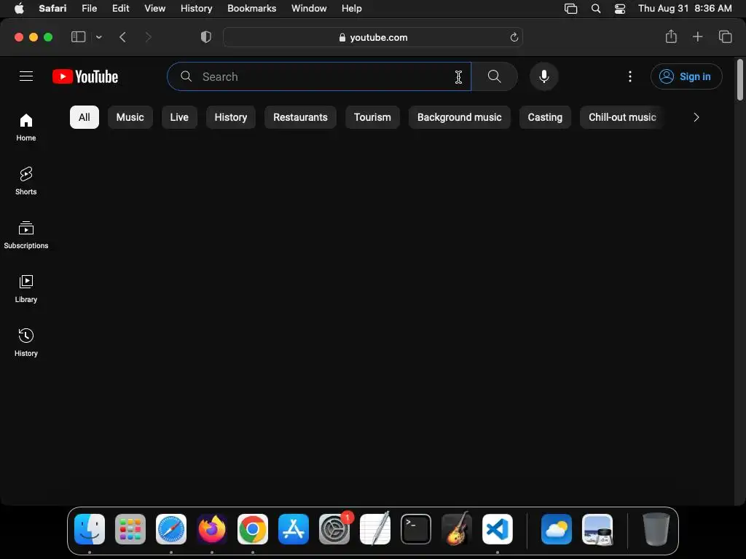Open Shorts from sidebar
This screenshot has height=559, width=746.
[x=26, y=181]
